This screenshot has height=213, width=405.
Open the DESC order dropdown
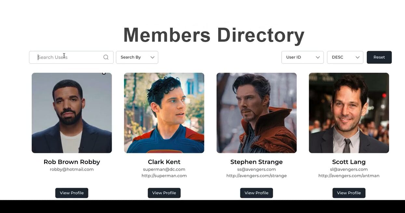point(345,57)
